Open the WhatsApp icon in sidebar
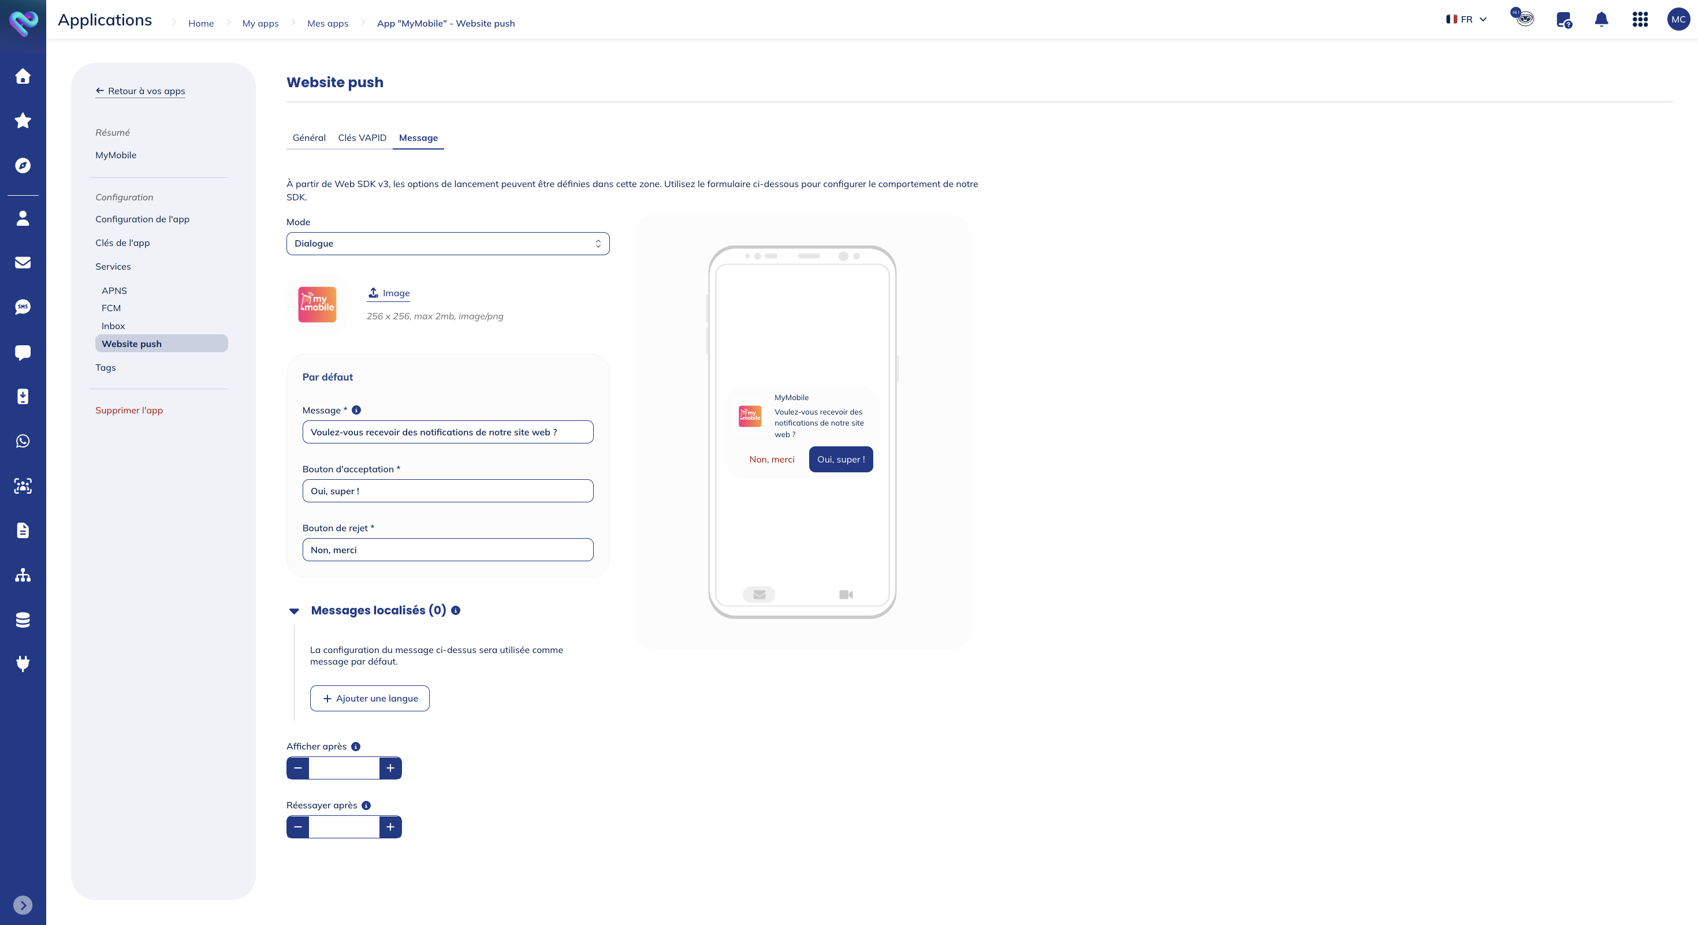 [23, 441]
